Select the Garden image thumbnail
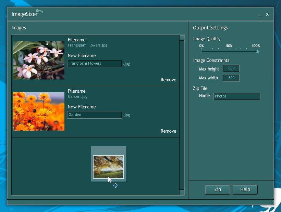 tap(38, 111)
